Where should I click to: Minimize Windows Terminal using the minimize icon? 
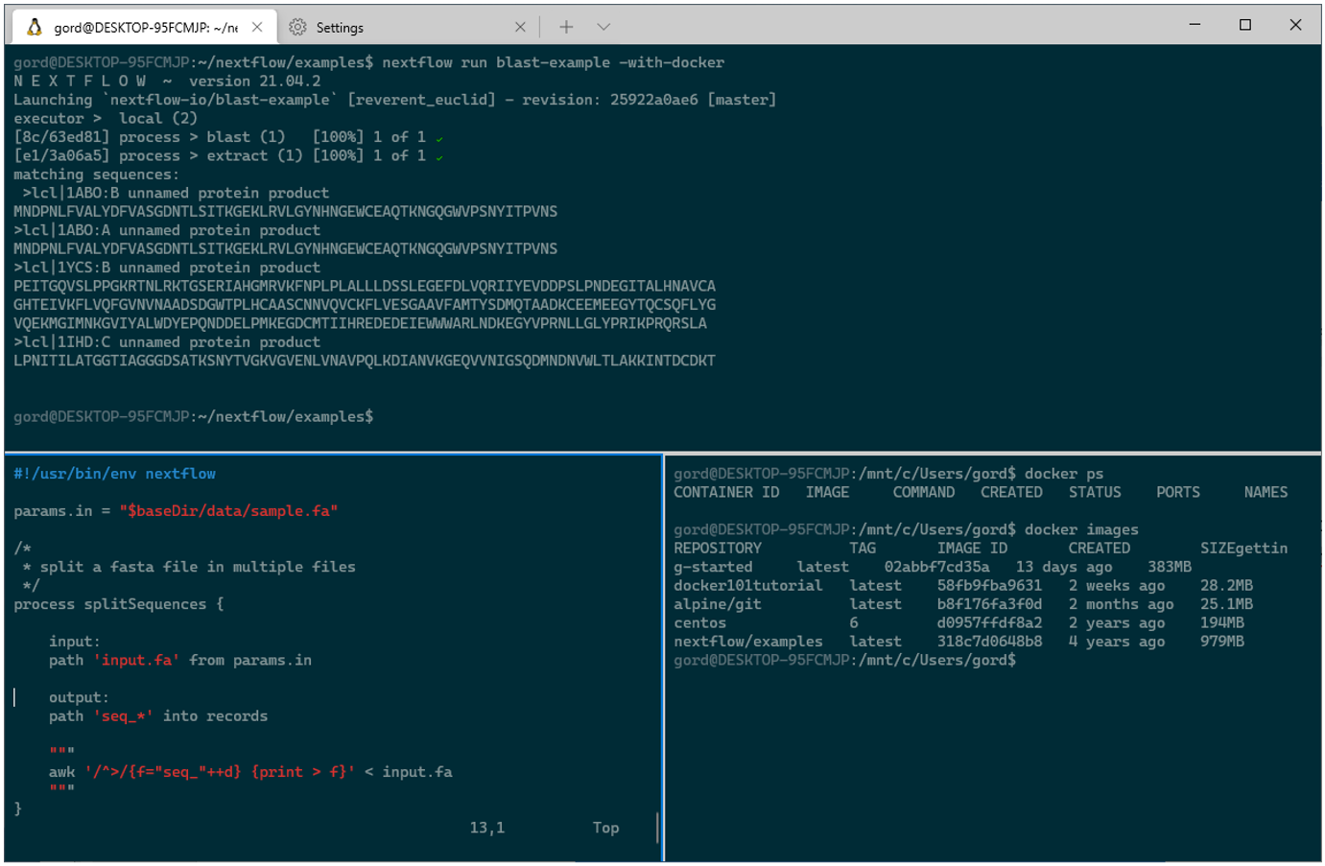(x=1194, y=24)
